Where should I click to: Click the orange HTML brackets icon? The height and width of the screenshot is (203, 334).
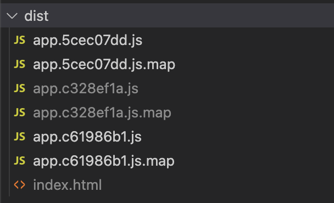(20, 184)
